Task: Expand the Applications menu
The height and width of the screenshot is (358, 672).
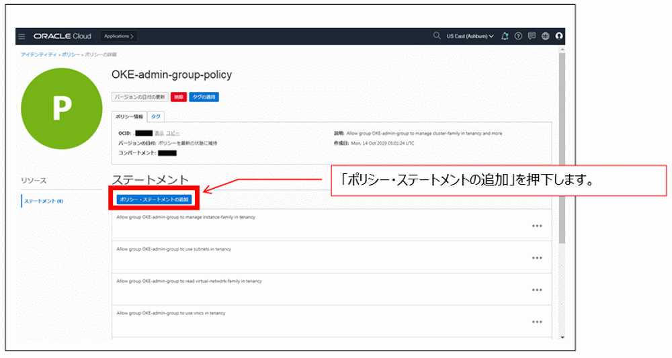Action: tap(119, 36)
